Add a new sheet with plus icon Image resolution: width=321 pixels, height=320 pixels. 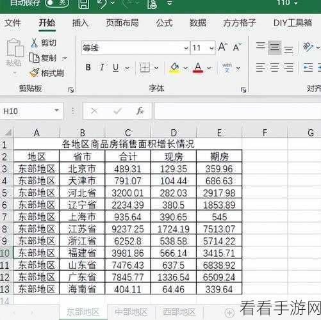pos(229,313)
